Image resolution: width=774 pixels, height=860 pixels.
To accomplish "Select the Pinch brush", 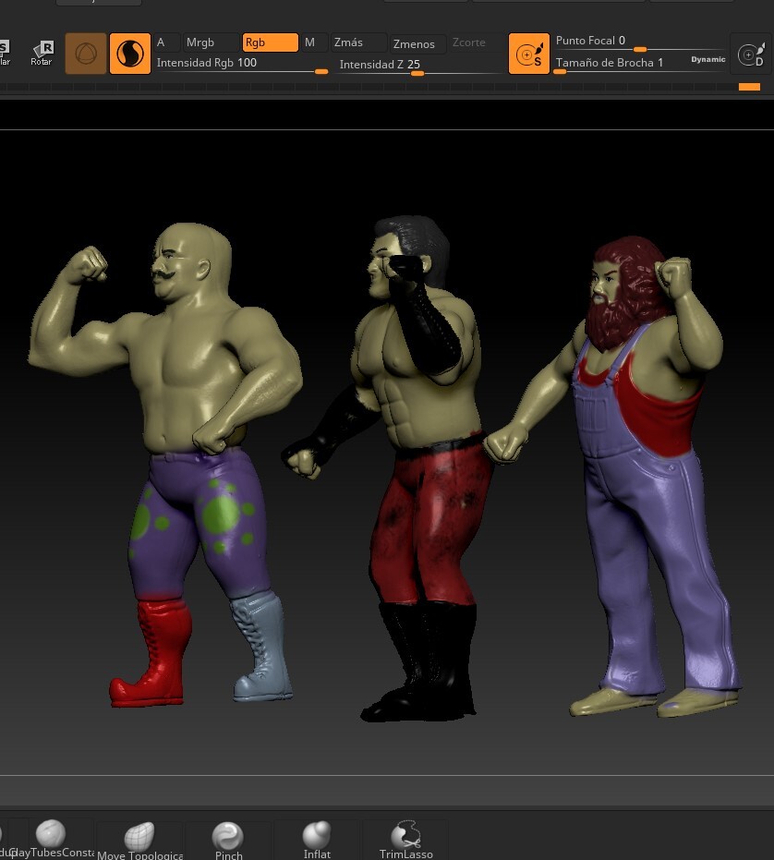I will (228, 840).
